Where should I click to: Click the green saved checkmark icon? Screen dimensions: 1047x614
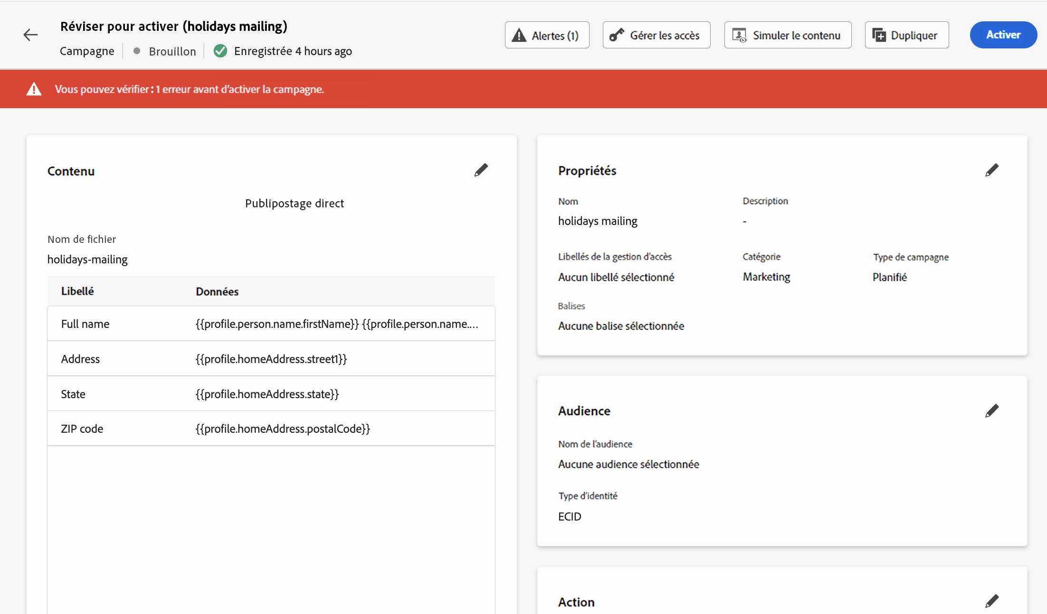[220, 51]
